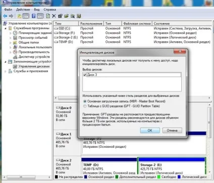Toggle the Диск 3 checkbox
Image resolution: width=214 pixels, height=183 pixels.
[85, 75]
